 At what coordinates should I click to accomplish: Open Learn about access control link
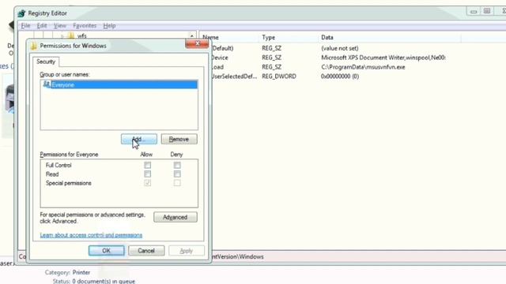[x=91, y=235]
